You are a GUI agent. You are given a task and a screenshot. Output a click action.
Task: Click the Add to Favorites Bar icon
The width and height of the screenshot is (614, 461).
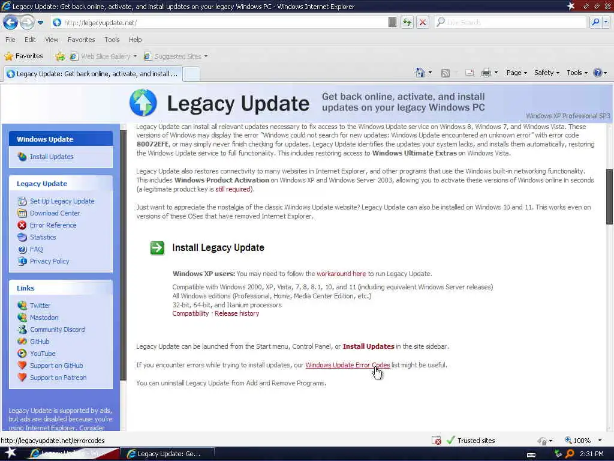point(60,56)
